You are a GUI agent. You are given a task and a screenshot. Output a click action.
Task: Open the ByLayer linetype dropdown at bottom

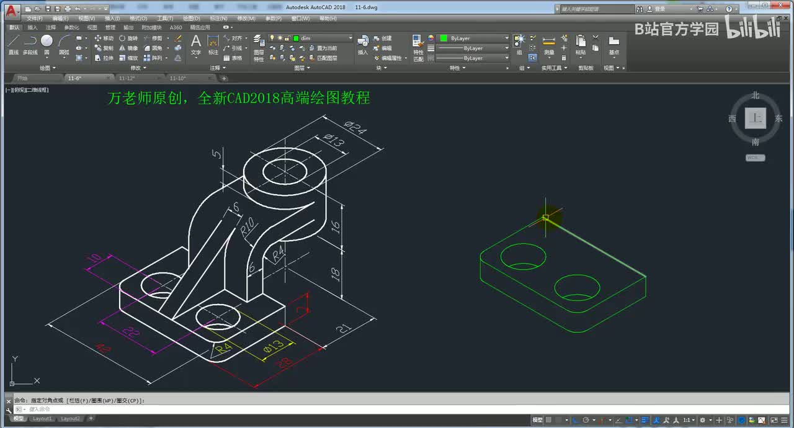point(474,58)
